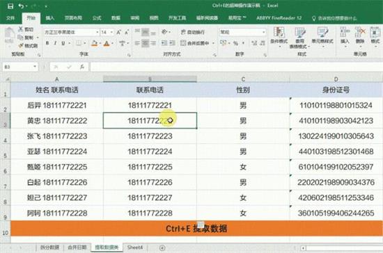Undo the last action in quick access toolbar

click(22, 6)
